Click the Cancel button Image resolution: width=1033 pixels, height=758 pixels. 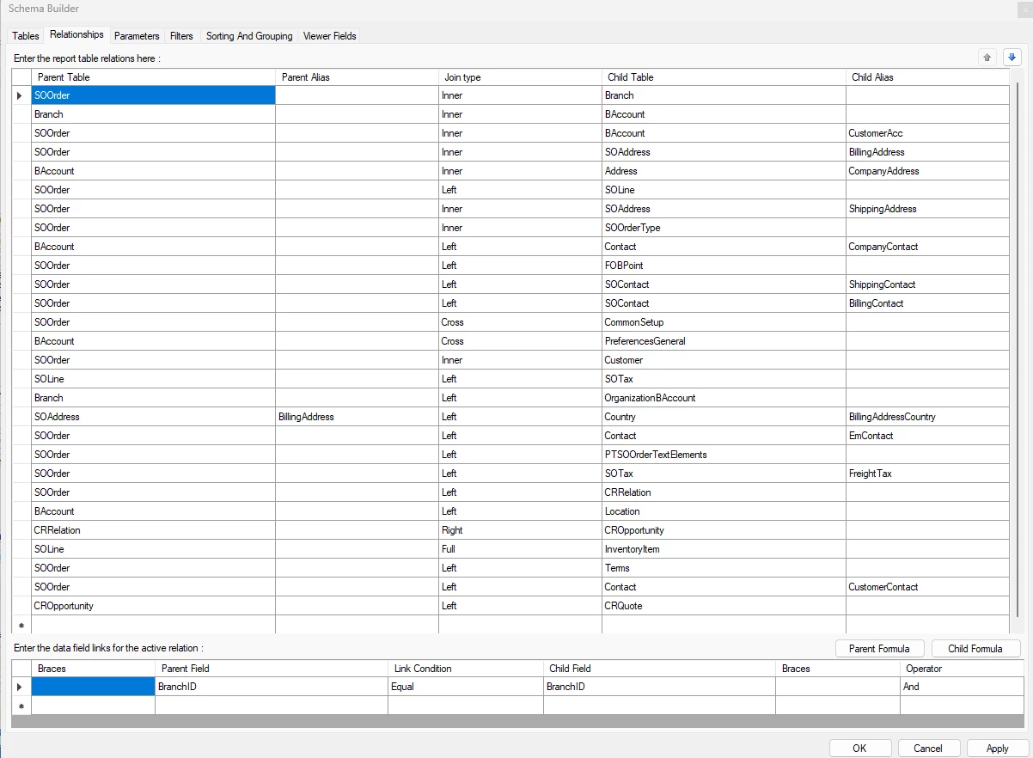pos(928,749)
